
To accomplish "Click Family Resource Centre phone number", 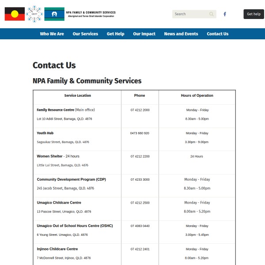I will pos(140,110).
